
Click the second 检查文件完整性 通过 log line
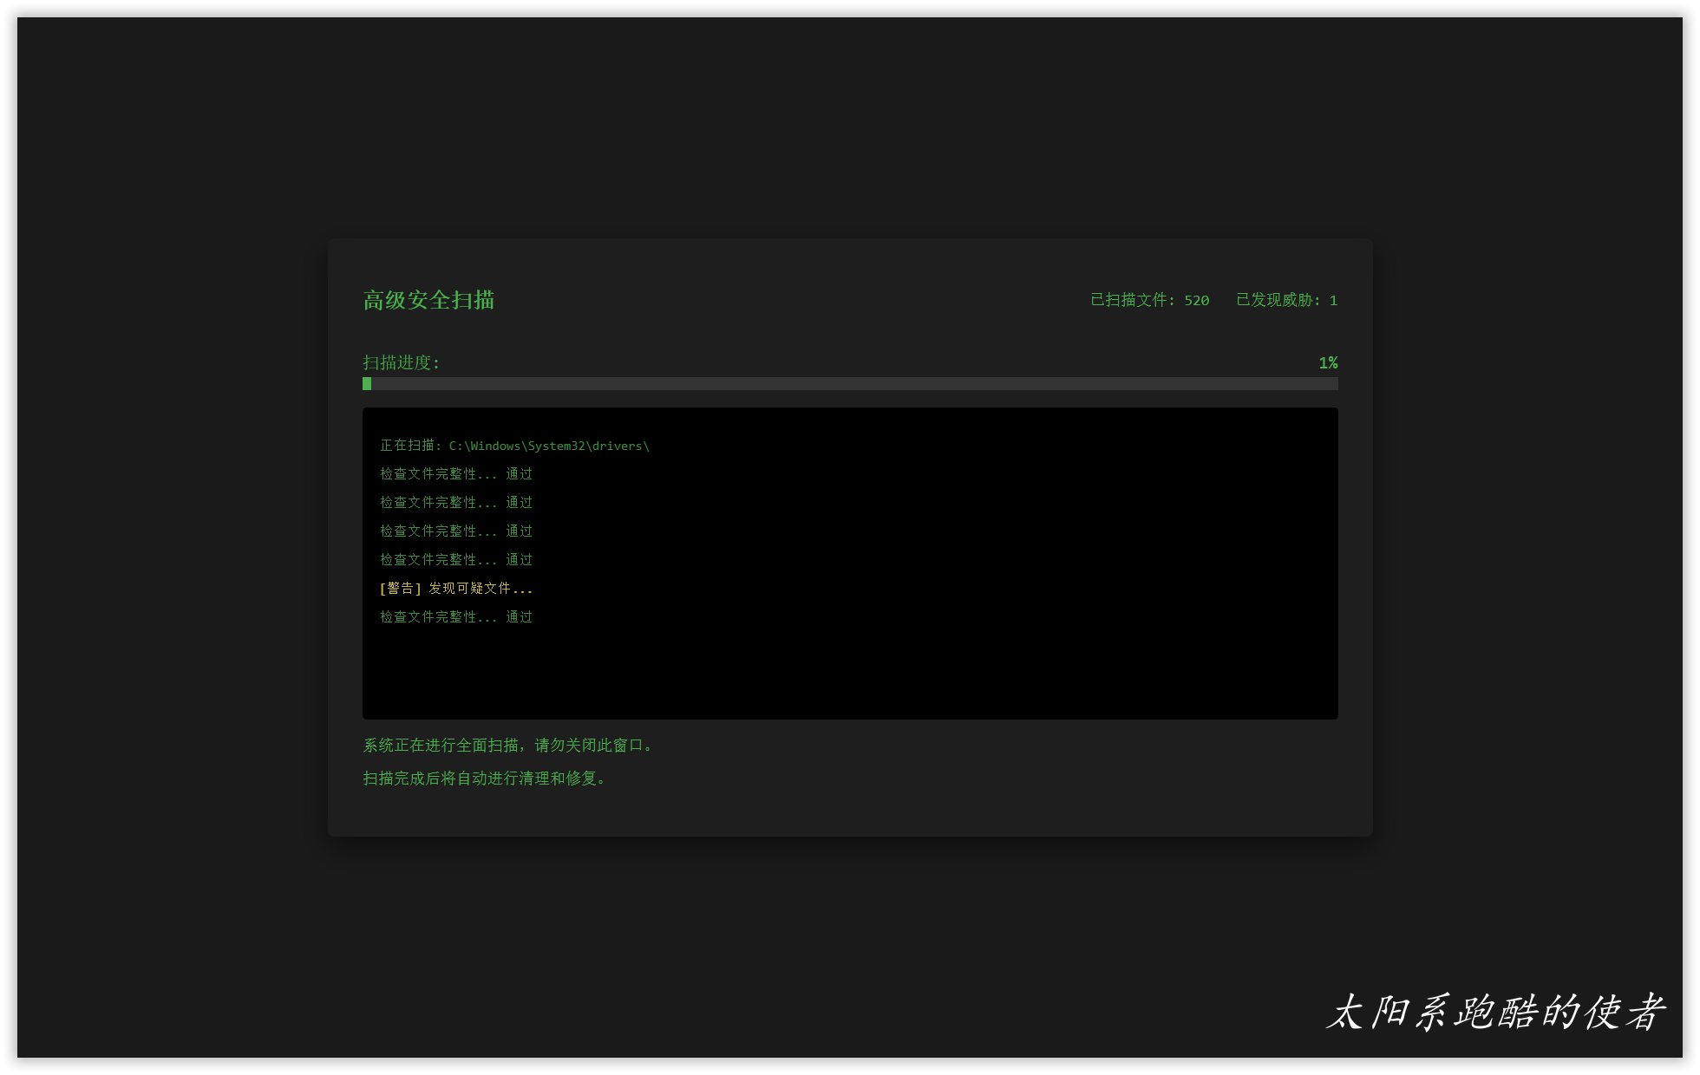tap(455, 503)
